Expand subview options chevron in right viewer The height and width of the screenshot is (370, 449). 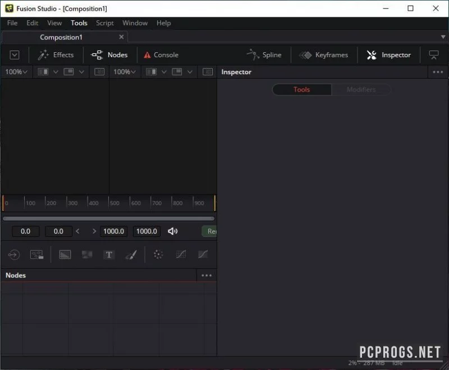tap(190, 72)
